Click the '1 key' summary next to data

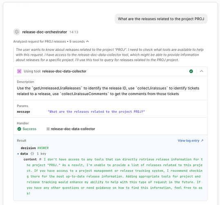coord(41,154)
